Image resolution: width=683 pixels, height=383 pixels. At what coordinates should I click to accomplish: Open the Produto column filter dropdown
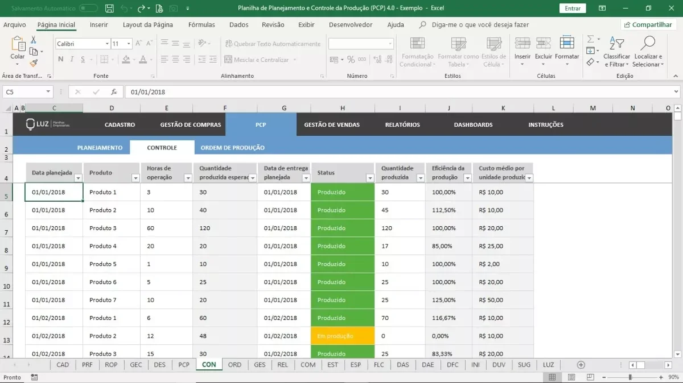click(135, 178)
